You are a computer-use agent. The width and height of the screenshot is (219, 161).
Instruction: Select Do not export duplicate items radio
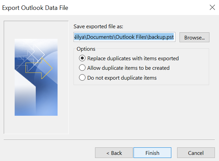pyautogui.click(x=82, y=78)
